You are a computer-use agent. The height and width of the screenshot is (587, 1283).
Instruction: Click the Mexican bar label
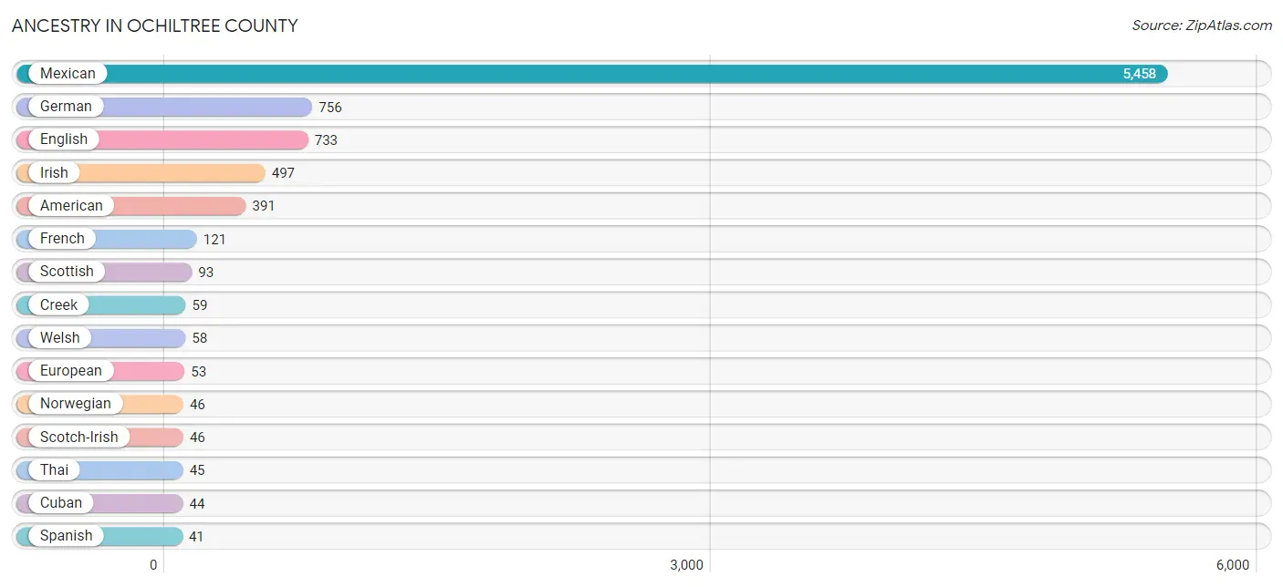[68, 74]
